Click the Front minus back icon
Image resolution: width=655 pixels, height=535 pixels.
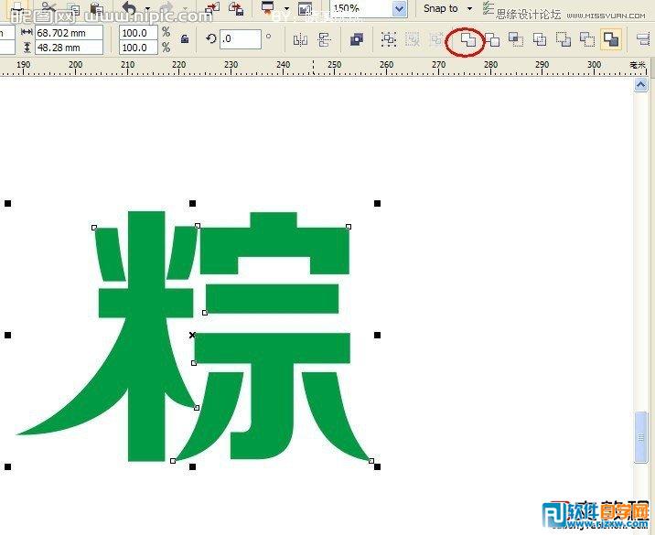564,40
